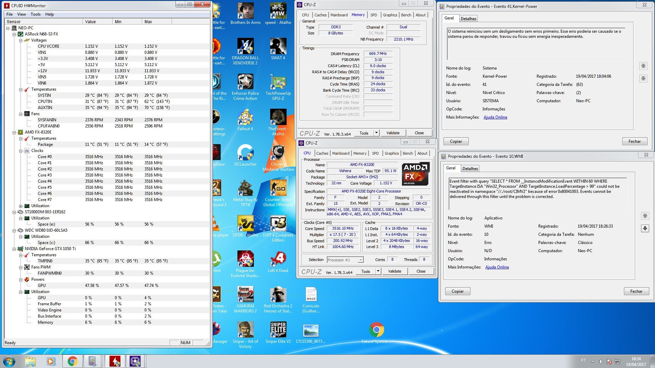Screen dimensions: 655x368
Task: Launch Left 4 Dead icon
Action: [278, 262]
